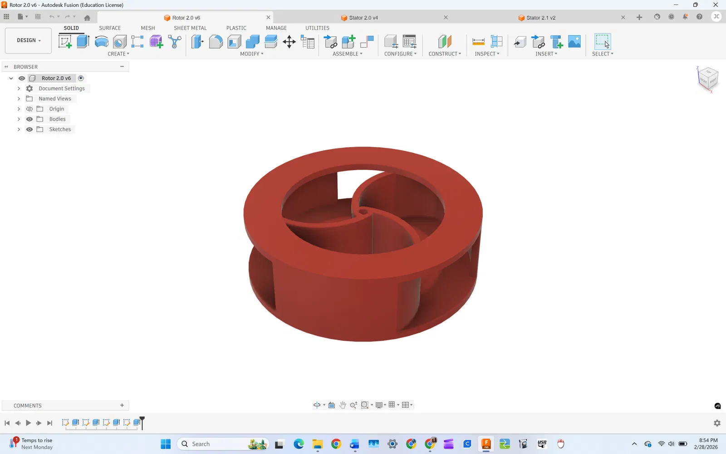Toggle visibility of the Sketches folder

[29, 129]
